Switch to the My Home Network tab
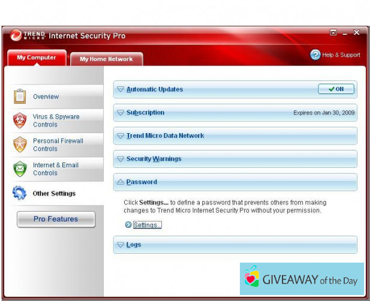Screen dimensions: 370x301 [106, 59]
